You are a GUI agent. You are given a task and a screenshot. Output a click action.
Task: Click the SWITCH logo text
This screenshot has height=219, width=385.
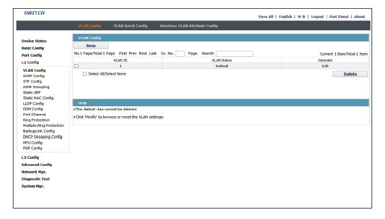(34, 13)
